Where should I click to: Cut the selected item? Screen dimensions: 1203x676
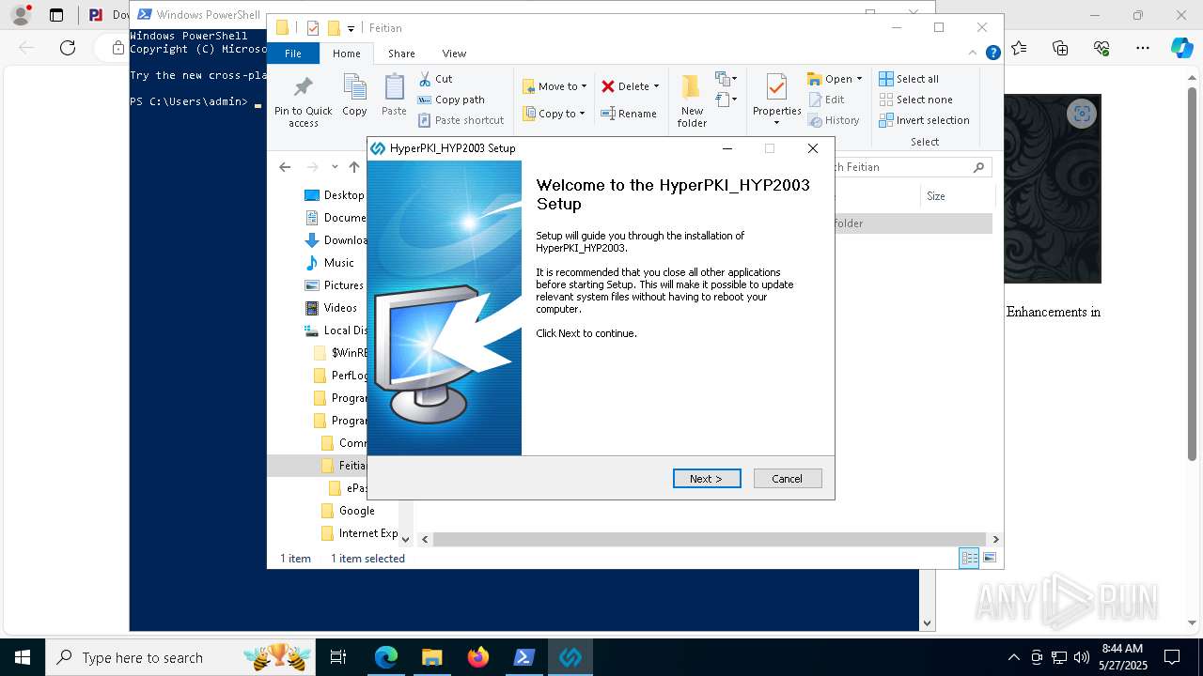pos(435,79)
